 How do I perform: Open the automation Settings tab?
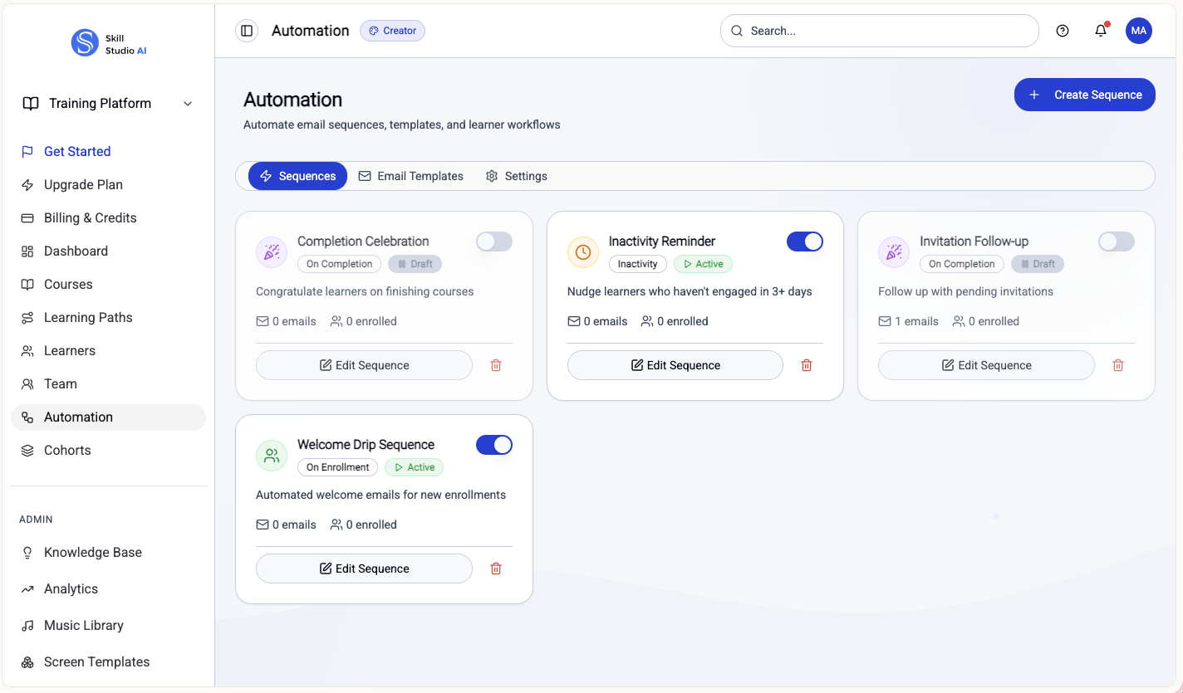click(x=516, y=176)
